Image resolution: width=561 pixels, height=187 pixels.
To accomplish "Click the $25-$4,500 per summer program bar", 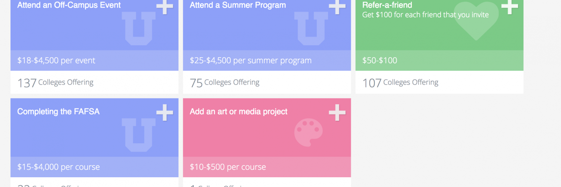I will click(x=267, y=61).
